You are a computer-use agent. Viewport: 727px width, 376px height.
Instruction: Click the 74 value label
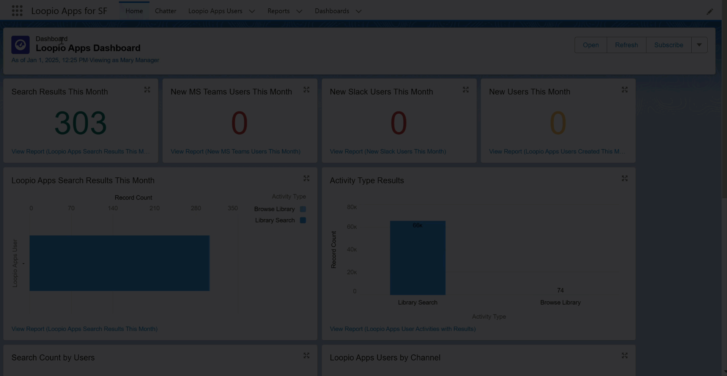coord(560,290)
